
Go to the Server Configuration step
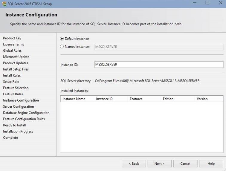(19, 106)
